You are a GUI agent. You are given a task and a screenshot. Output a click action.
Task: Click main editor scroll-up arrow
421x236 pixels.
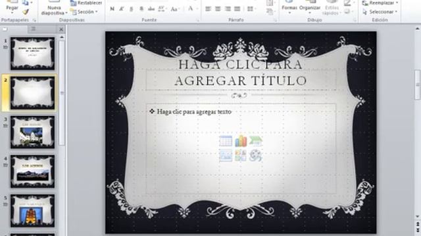click(418, 29)
